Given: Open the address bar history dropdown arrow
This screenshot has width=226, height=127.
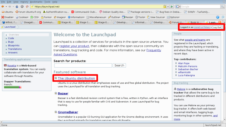Looking at the screenshot, I should click(x=168, y=7).
